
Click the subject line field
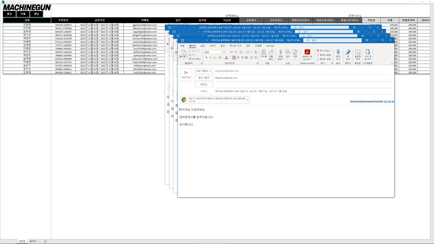(x=303, y=91)
